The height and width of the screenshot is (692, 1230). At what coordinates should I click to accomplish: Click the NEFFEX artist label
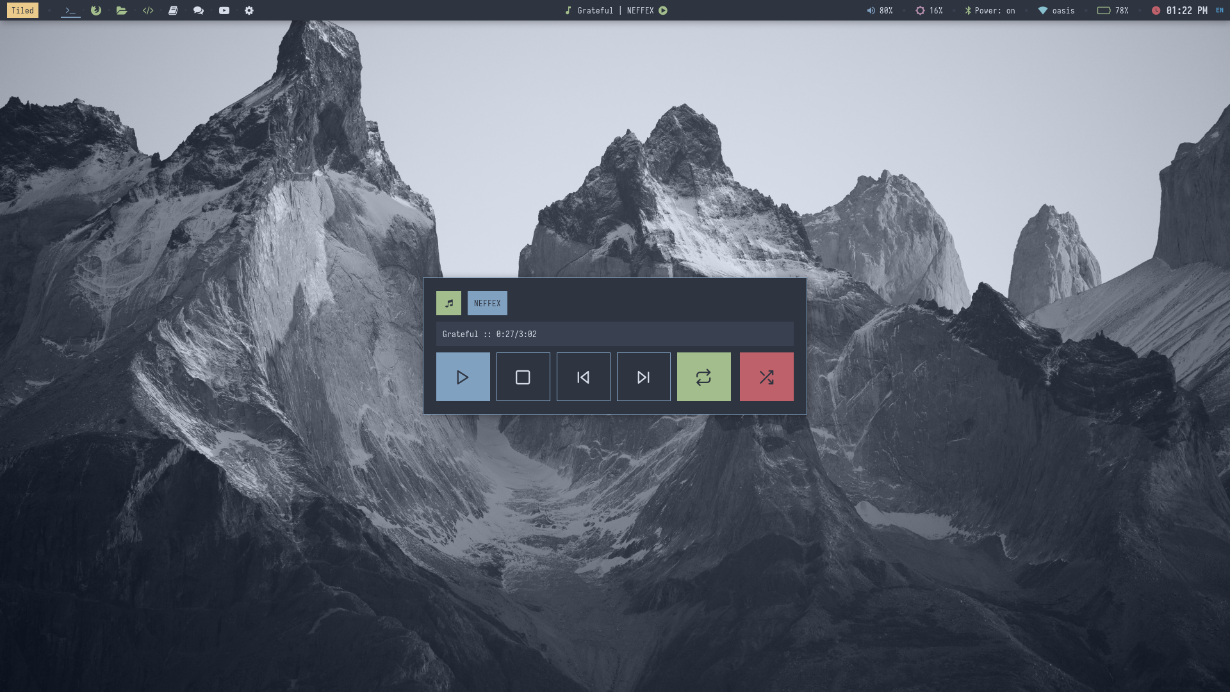click(x=487, y=303)
